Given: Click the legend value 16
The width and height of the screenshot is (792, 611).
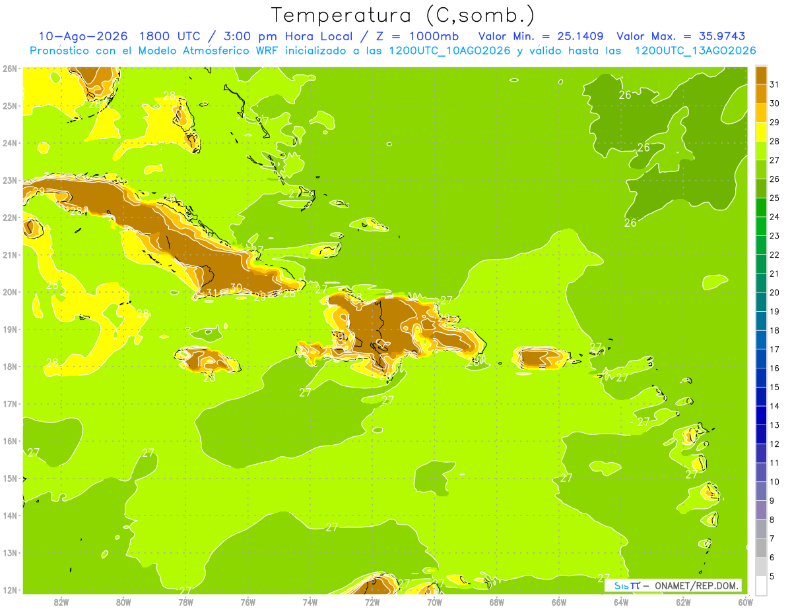Looking at the screenshot, I should pyautogui.click(x=774, y=368).
